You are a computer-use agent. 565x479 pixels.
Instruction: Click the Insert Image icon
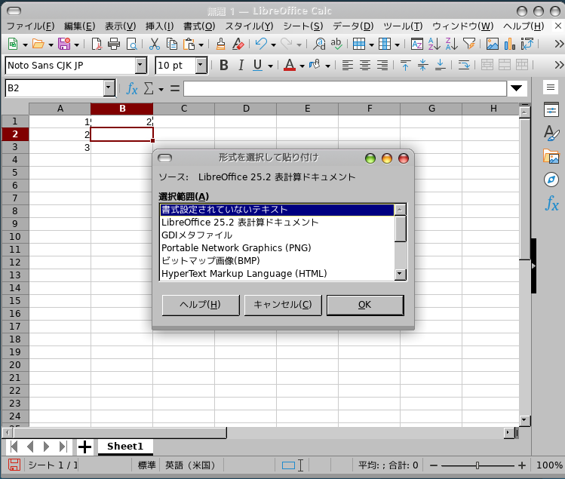pyautogui.click(x=493, y=45)
